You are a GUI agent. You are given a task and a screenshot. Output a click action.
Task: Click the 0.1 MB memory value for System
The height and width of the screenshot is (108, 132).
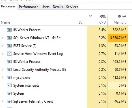(x=121, y=94)
